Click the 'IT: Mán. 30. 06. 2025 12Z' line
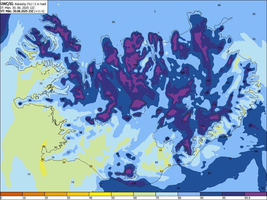The width and height of the screenshot is (267, 200). tap(18, 8)
